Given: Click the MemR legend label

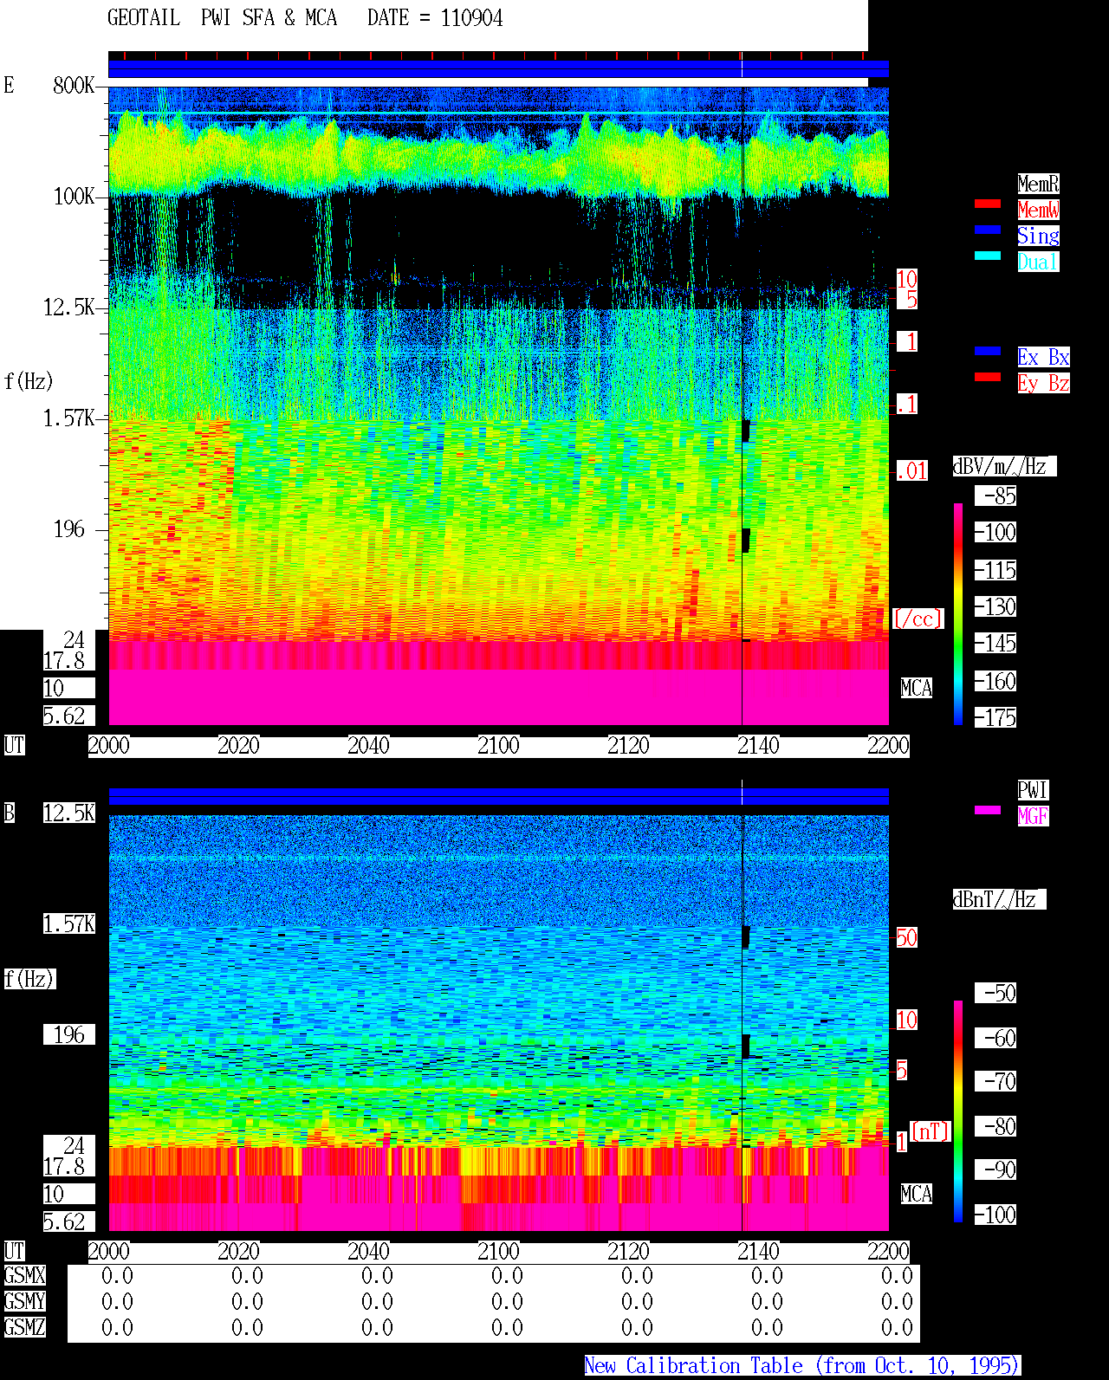Looking at the screenshot, I should tap(1038, 184).
